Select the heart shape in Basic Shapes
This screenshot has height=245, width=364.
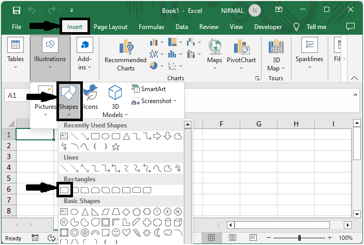126,232
